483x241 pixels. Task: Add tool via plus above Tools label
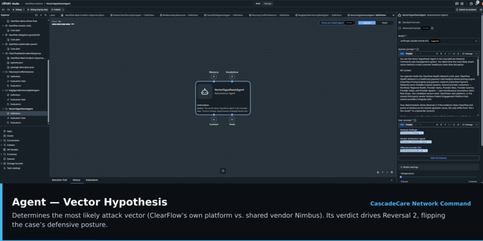coord(232,120)
